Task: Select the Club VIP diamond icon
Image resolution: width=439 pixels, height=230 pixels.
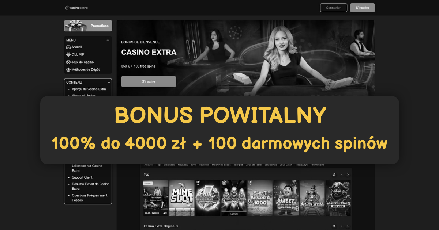Action: tap(68, 55)
